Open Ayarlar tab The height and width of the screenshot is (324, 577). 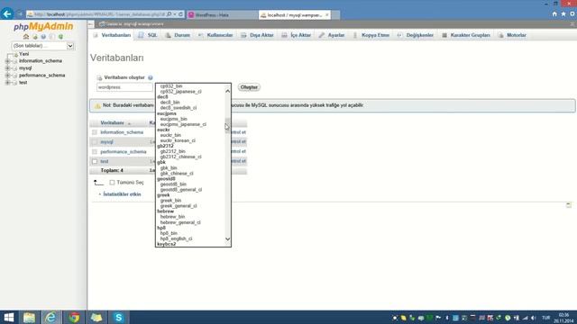[x=332, y=35]
